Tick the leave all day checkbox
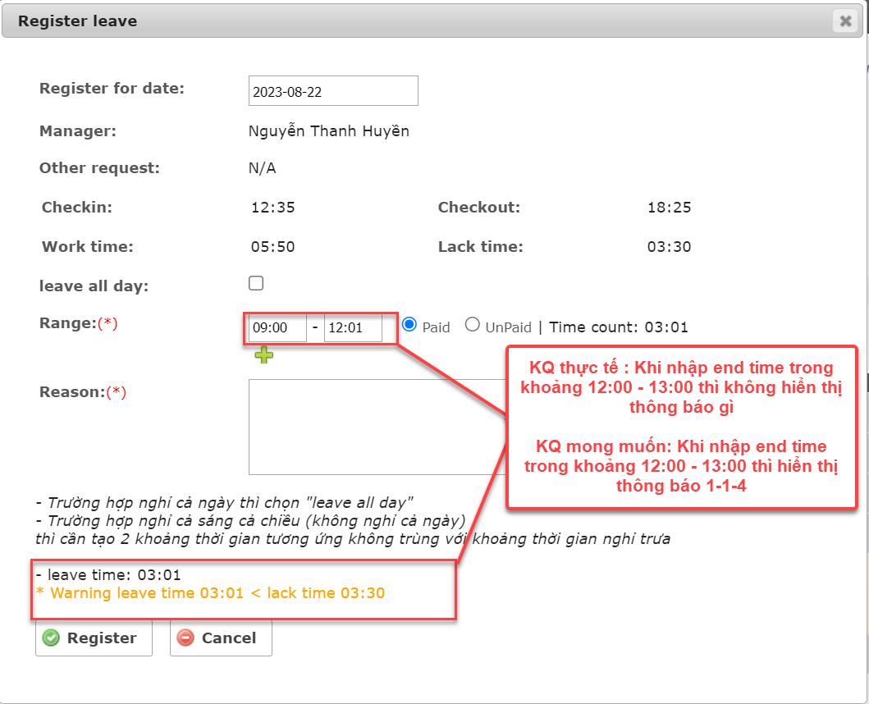The width and height of the screenshot is (869, 704). click(x=256, y=283)
